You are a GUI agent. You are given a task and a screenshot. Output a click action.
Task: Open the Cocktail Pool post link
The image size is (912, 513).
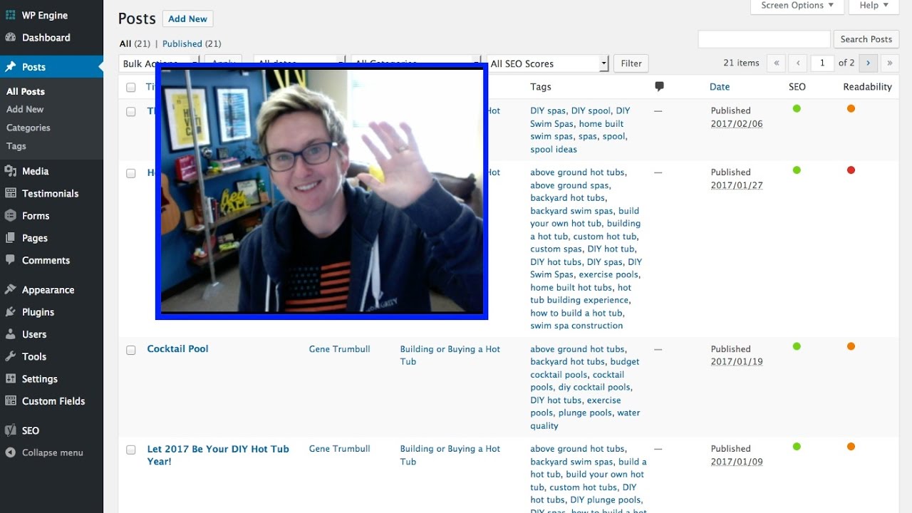[x=177, y=348]
